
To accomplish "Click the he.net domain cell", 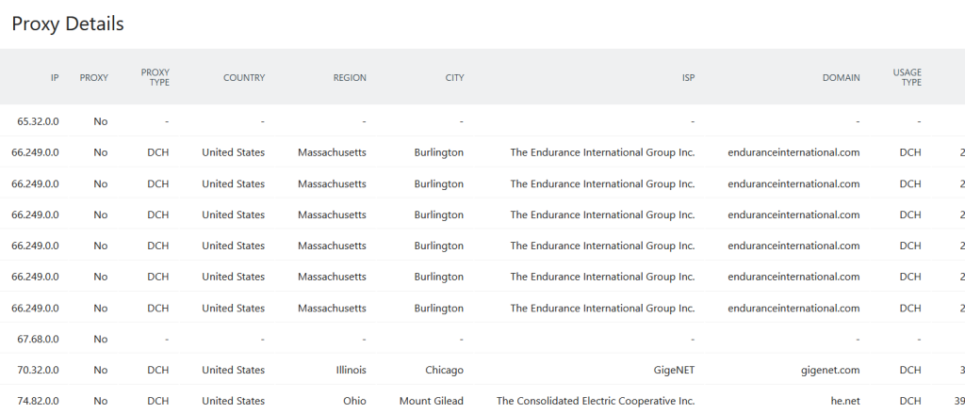I will [845, 401].
